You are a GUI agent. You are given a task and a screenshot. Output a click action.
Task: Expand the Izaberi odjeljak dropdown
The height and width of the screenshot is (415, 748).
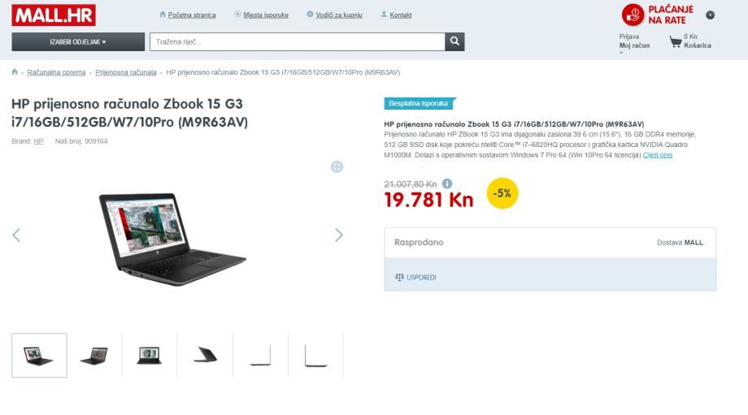coord(78,41)
